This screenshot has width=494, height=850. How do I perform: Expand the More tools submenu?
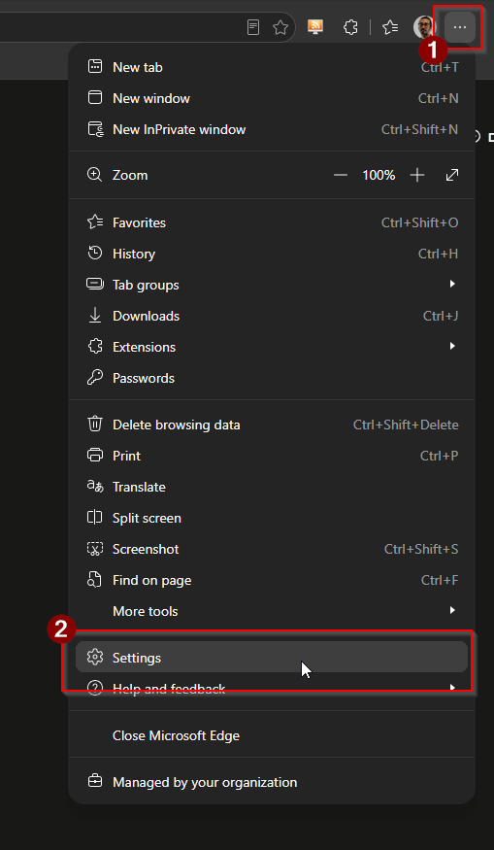pyautogui.click(x=272, y=611)
